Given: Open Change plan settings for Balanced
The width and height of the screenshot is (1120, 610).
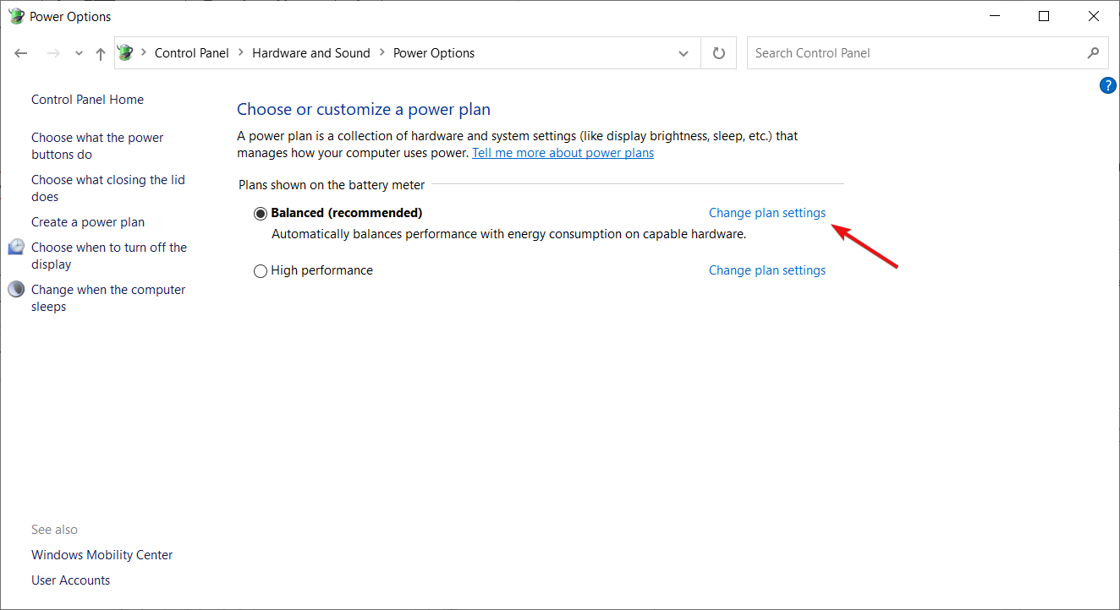Looking at the screenshot, I should pos(766,213).
